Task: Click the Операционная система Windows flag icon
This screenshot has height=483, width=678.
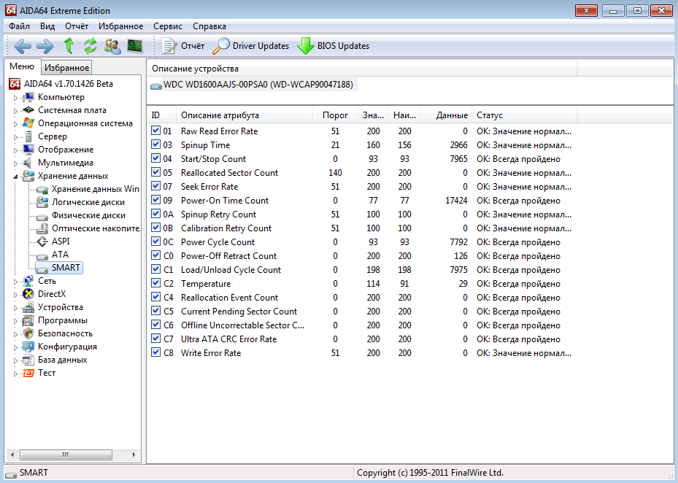Action: [28, 123]
